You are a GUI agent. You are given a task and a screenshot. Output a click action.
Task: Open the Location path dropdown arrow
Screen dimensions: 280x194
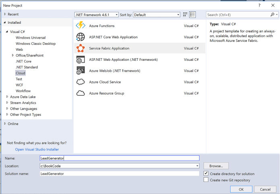[x=197, y=166]
